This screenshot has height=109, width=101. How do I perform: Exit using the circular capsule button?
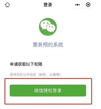coord(88,5)
